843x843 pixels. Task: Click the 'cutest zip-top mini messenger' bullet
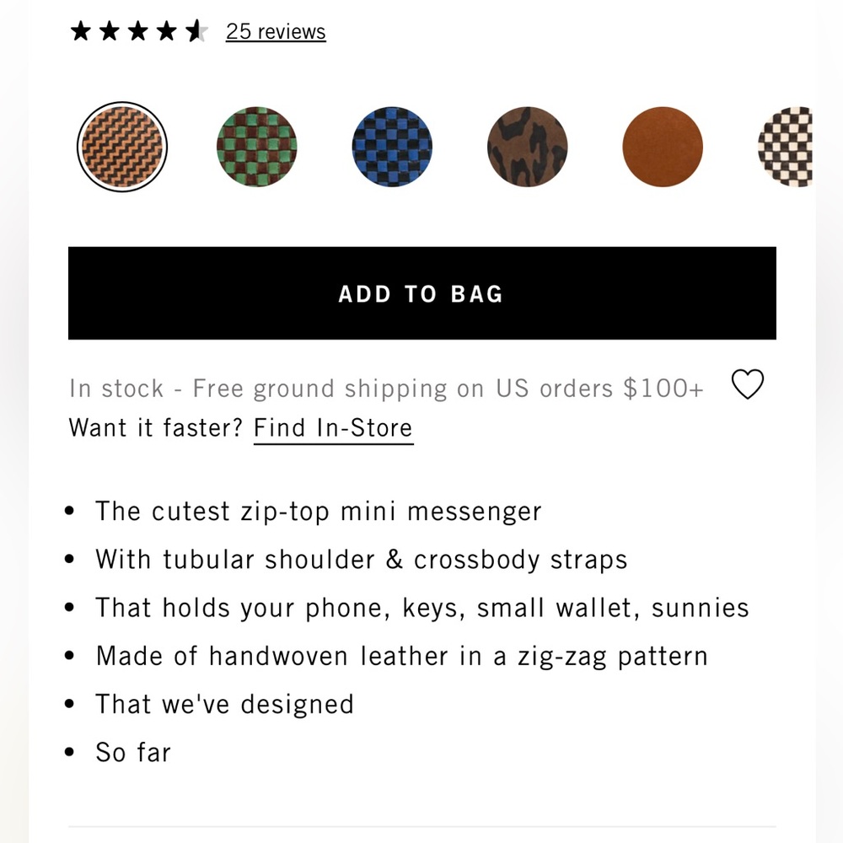[319, 512]
